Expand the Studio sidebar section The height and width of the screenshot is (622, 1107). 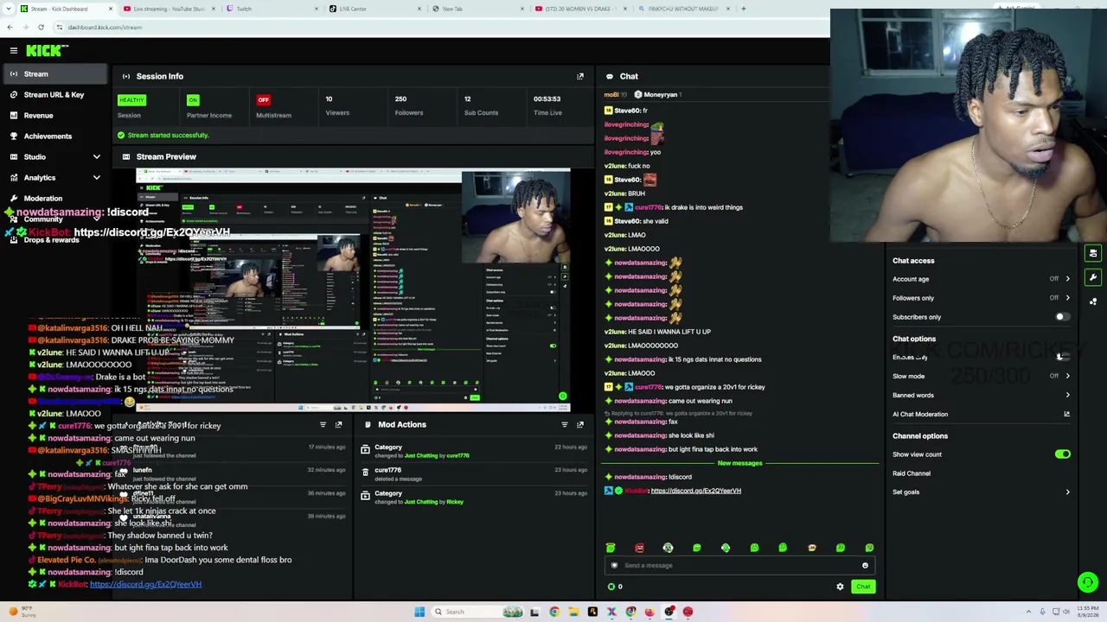click(x=97, y=156)
